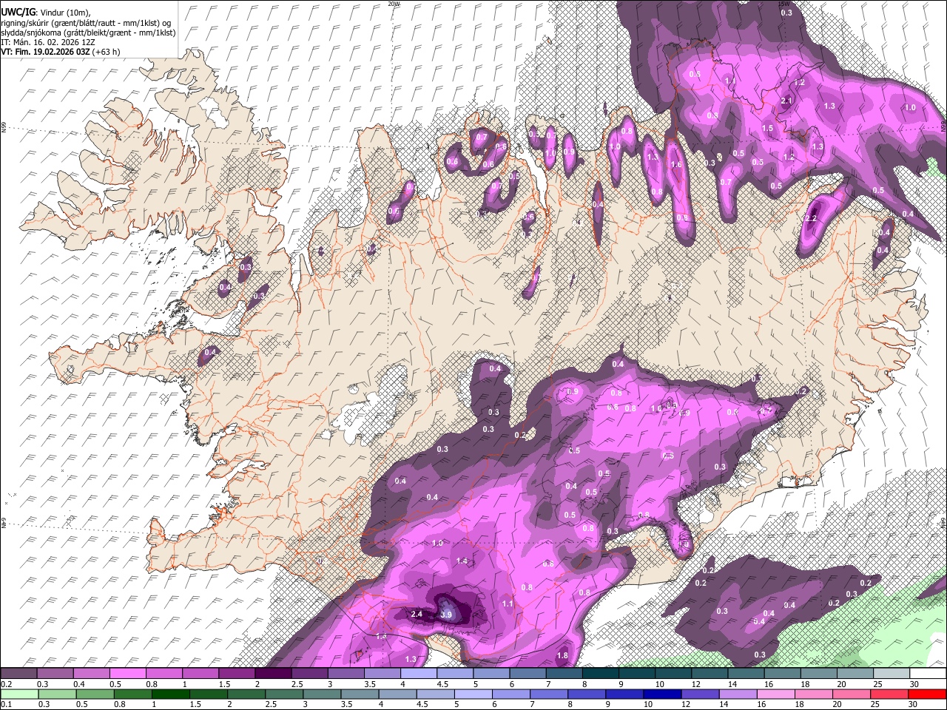Viewport: 947px width, 710px height.
Task: Click the 1.6 value in the north
Action: click(x=675, y=165)
